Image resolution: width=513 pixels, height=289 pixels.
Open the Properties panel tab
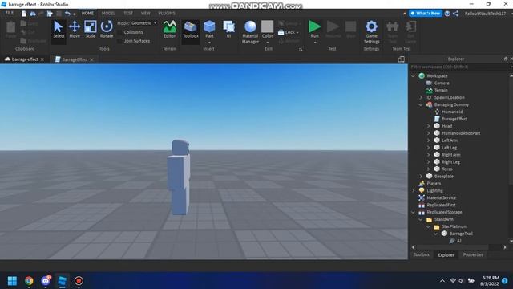[x=473, y=254]
